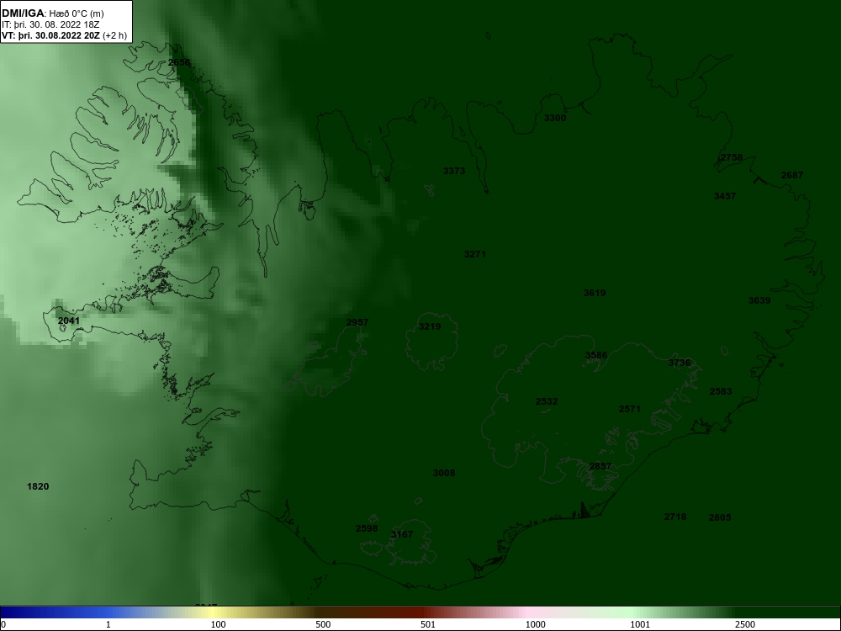Click the map value 2656
The image size is (841, 631).
click(x=179, y=62)
